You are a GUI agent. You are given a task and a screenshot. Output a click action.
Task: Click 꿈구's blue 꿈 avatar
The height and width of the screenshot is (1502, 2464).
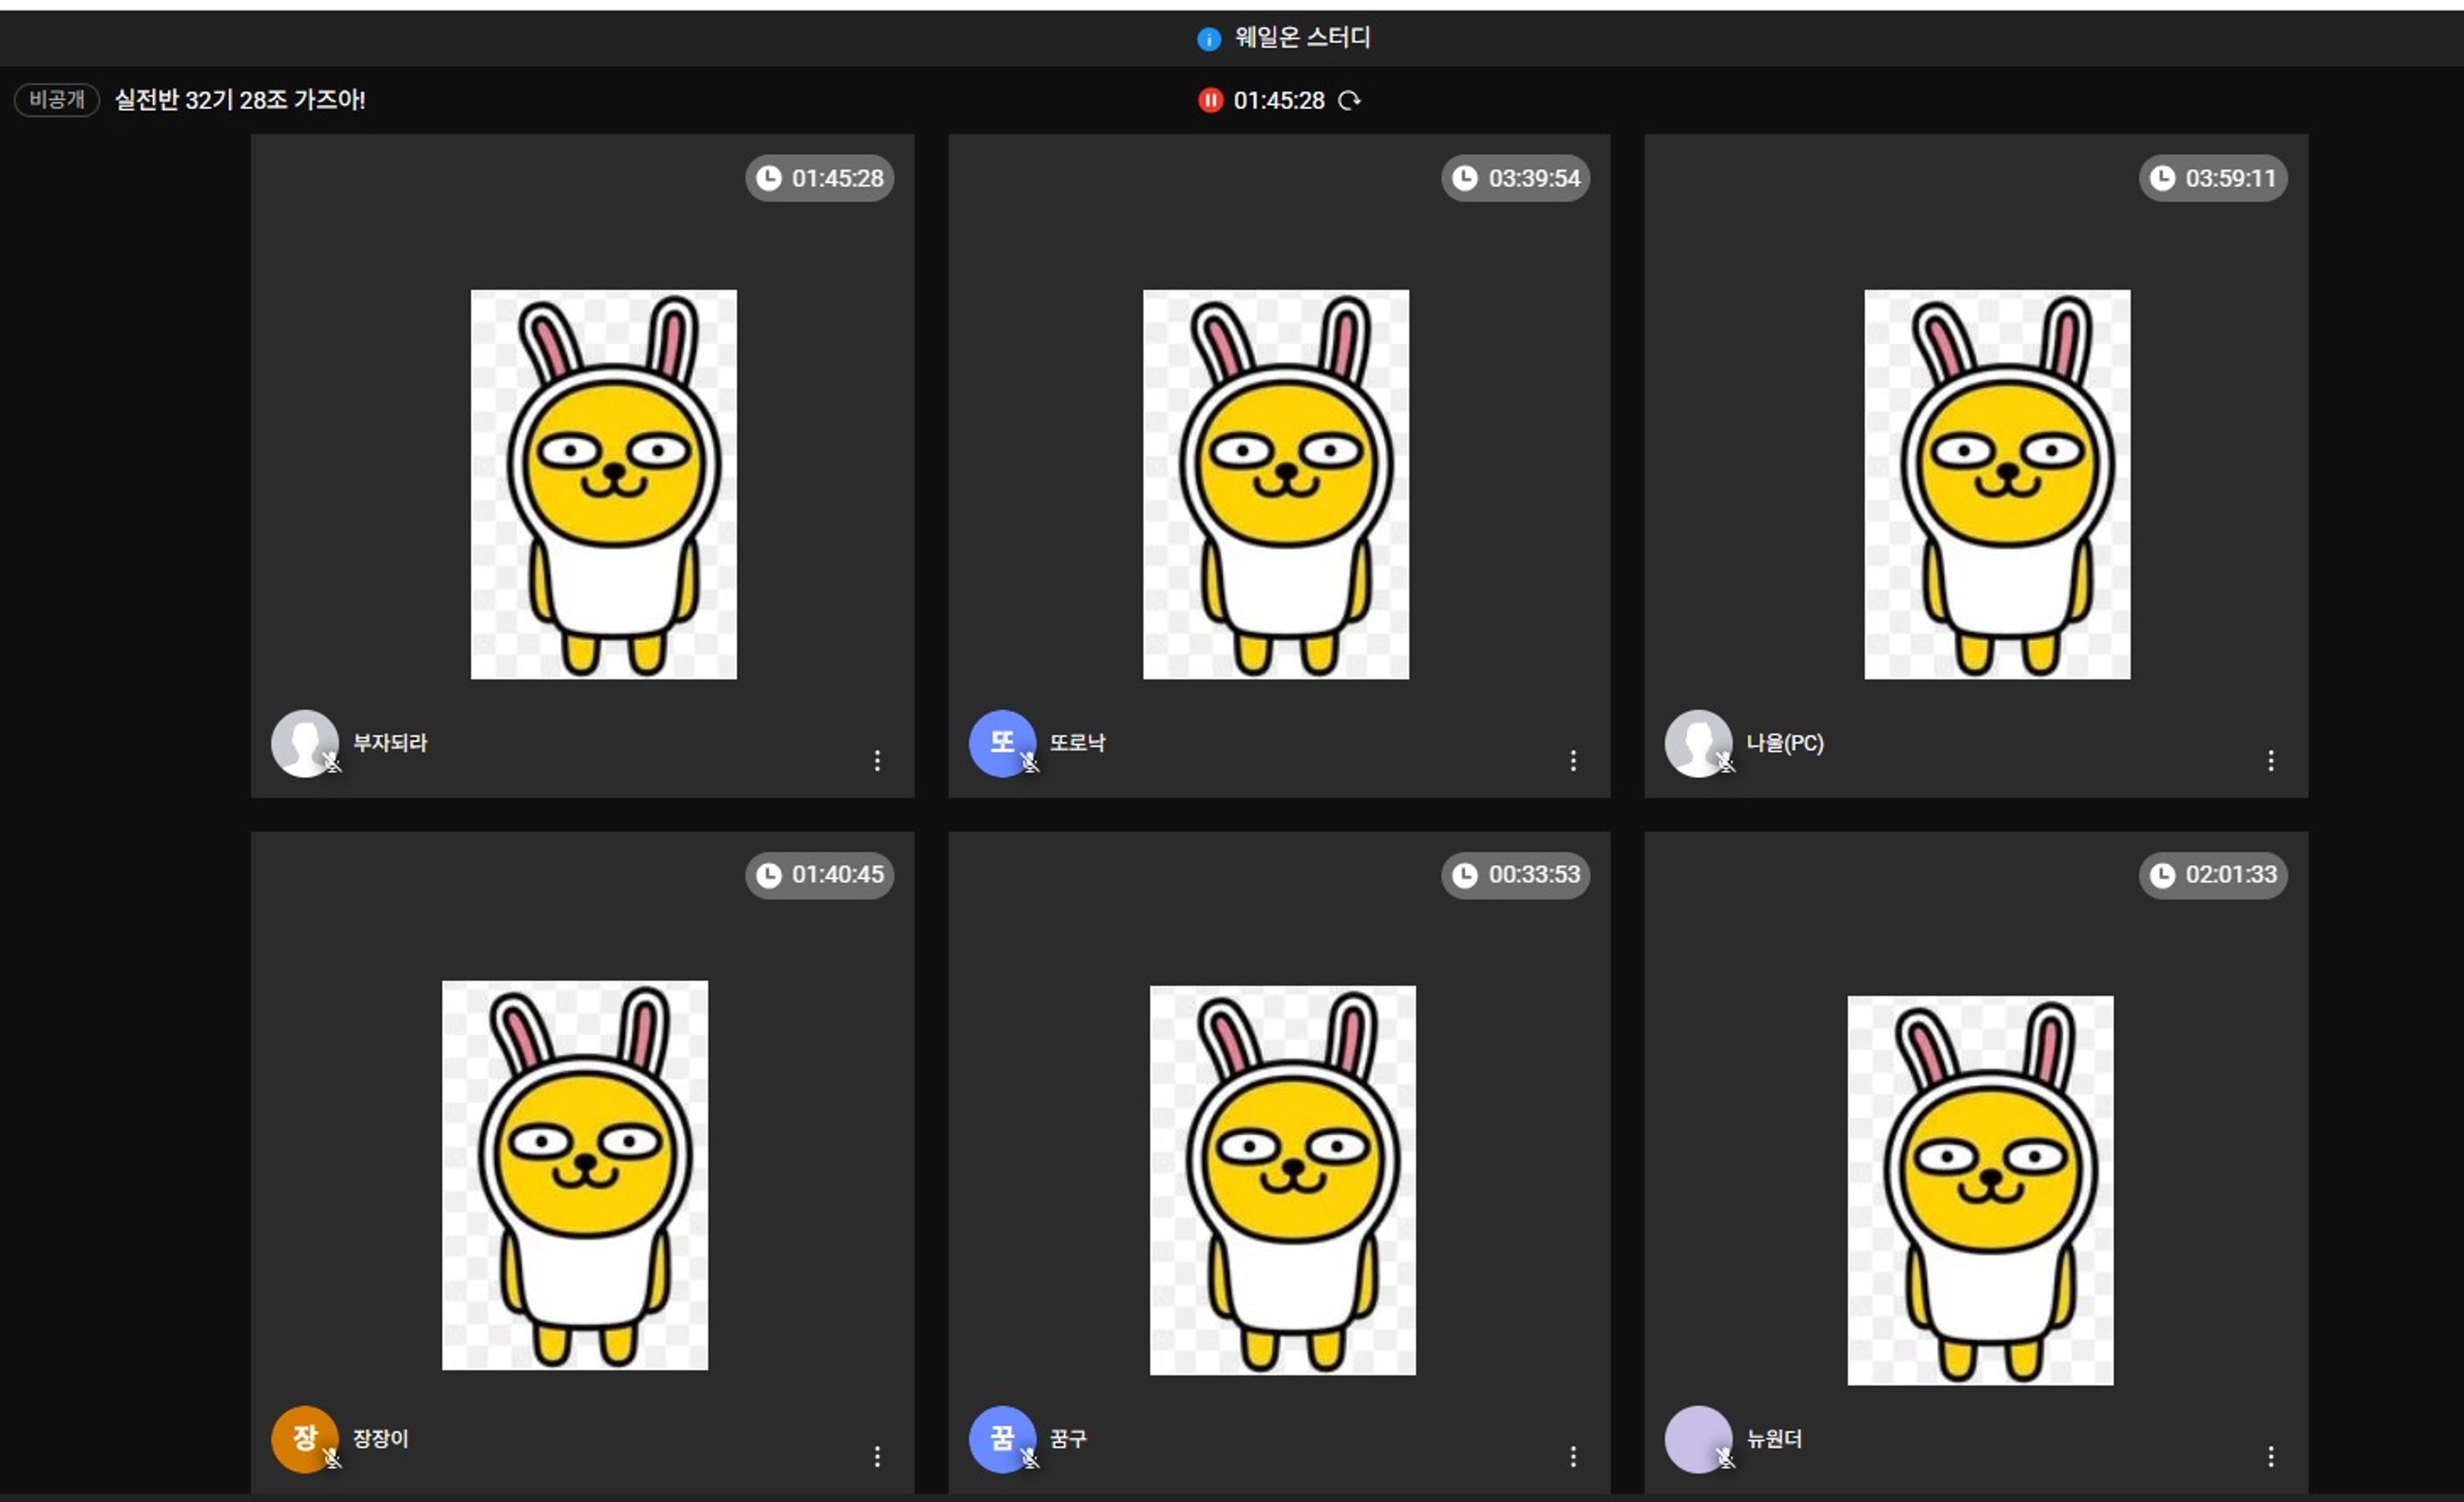(x=1002, y=1439)
